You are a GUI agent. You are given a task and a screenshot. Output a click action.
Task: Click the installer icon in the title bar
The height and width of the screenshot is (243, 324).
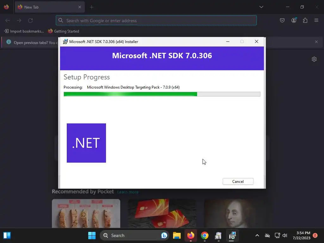tap(65, 41)
